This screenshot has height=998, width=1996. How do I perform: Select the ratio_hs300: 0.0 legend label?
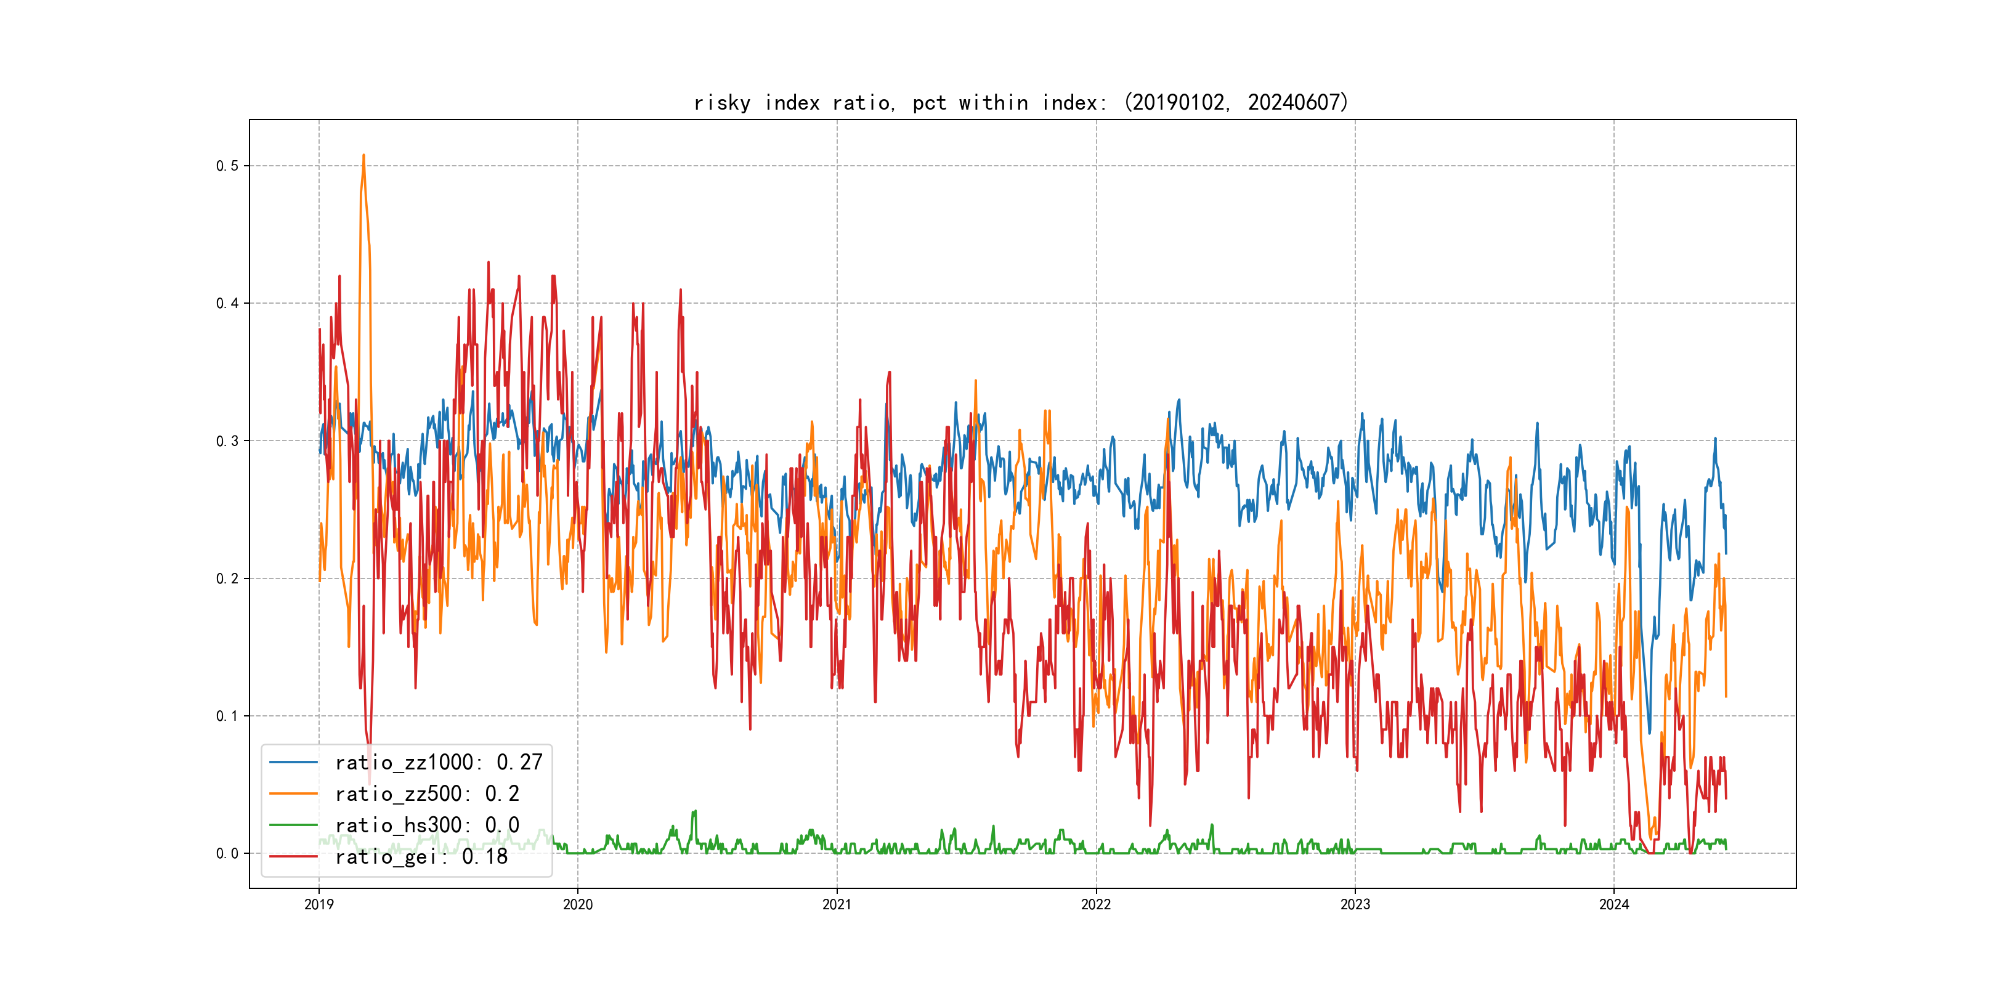coord(427,826)
